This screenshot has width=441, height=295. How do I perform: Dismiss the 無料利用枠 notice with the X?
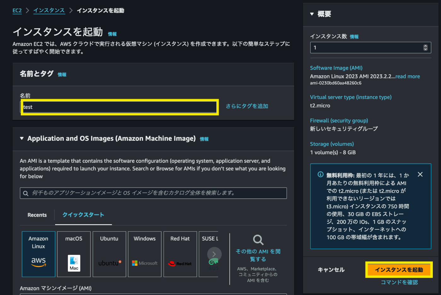pos(420,174)
